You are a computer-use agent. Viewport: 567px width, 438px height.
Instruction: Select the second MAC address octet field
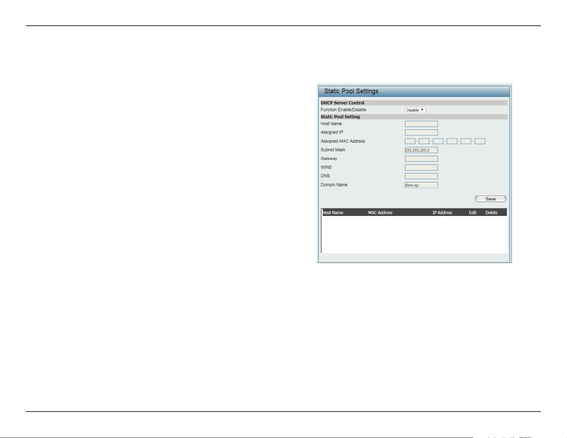pos(424,141)
